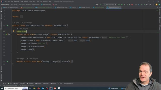Click the run gutter arrow beside class HelloApplication
This screenshot has height=90, width=161.
pos(8,25)
